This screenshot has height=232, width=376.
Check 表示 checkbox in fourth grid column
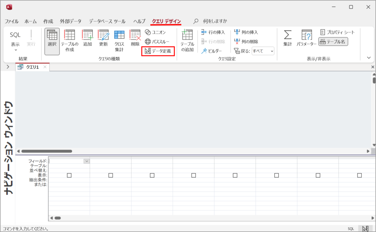pyautogui.click(x=194, y=175)
